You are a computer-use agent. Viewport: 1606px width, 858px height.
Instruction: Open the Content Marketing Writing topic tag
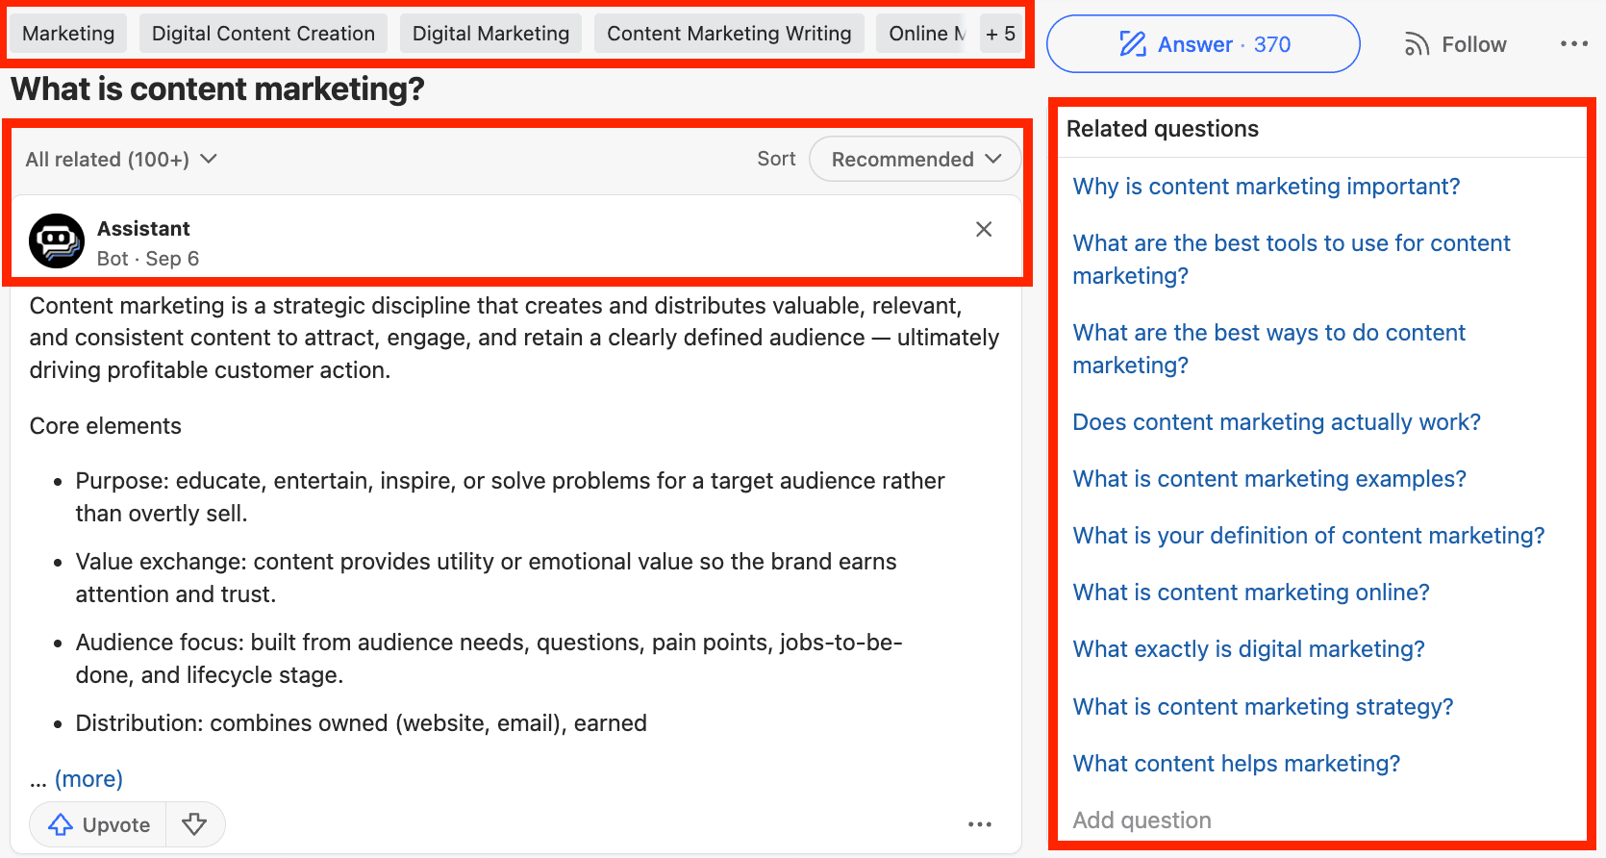729,34
